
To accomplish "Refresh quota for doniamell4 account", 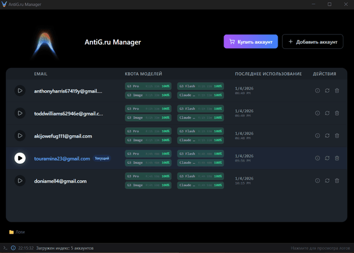I will tap(327, 180).
